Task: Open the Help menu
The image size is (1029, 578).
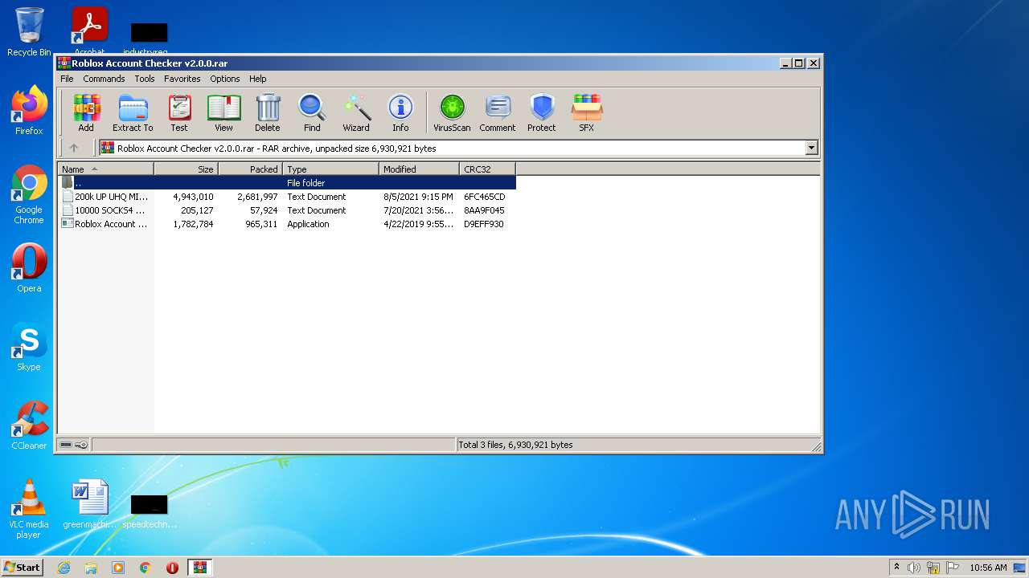Action: 257,79
